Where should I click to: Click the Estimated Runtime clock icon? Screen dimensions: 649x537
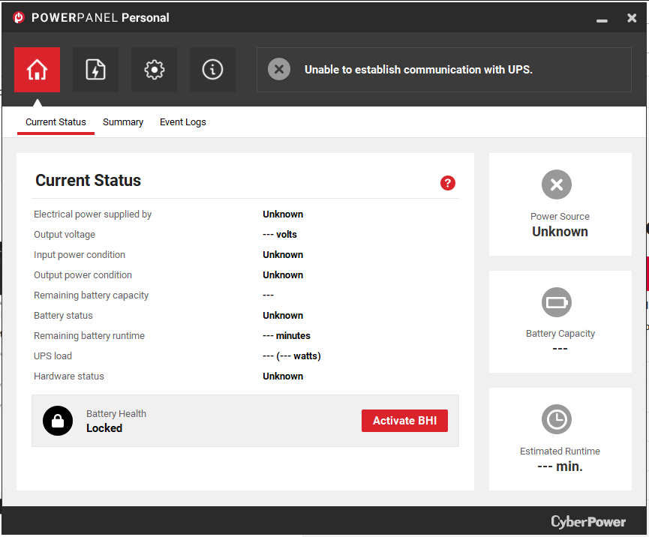(557, 420)
